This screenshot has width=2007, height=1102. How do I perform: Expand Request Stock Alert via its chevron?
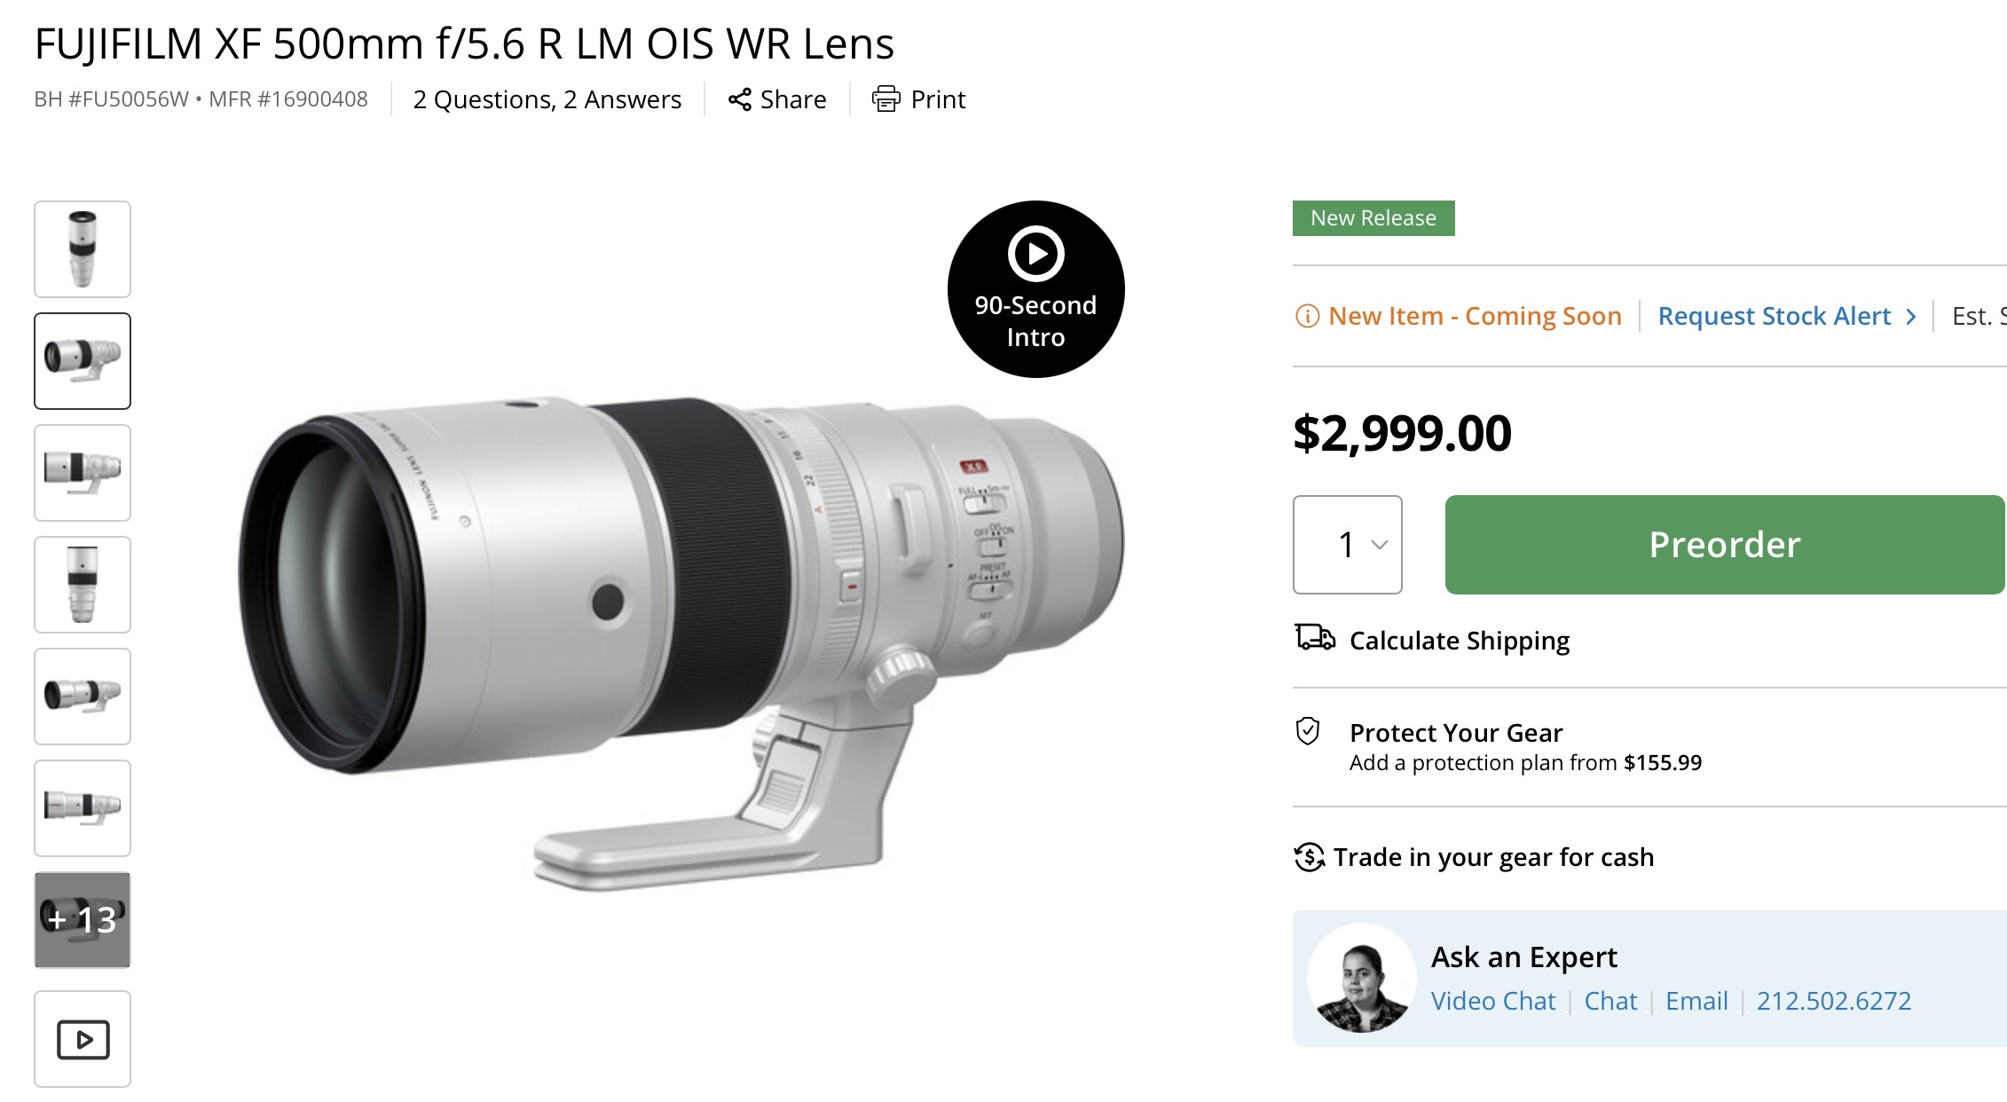point(1910,316)
